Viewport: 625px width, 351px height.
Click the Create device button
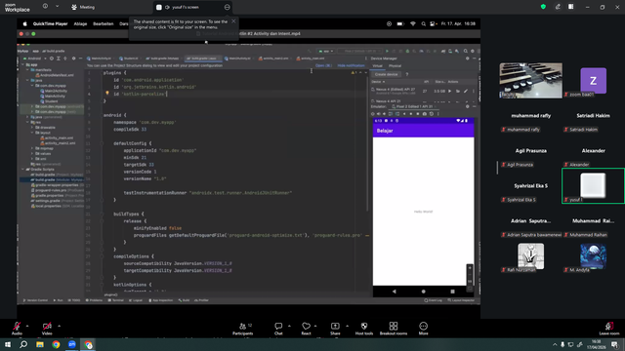click(386, 74)
